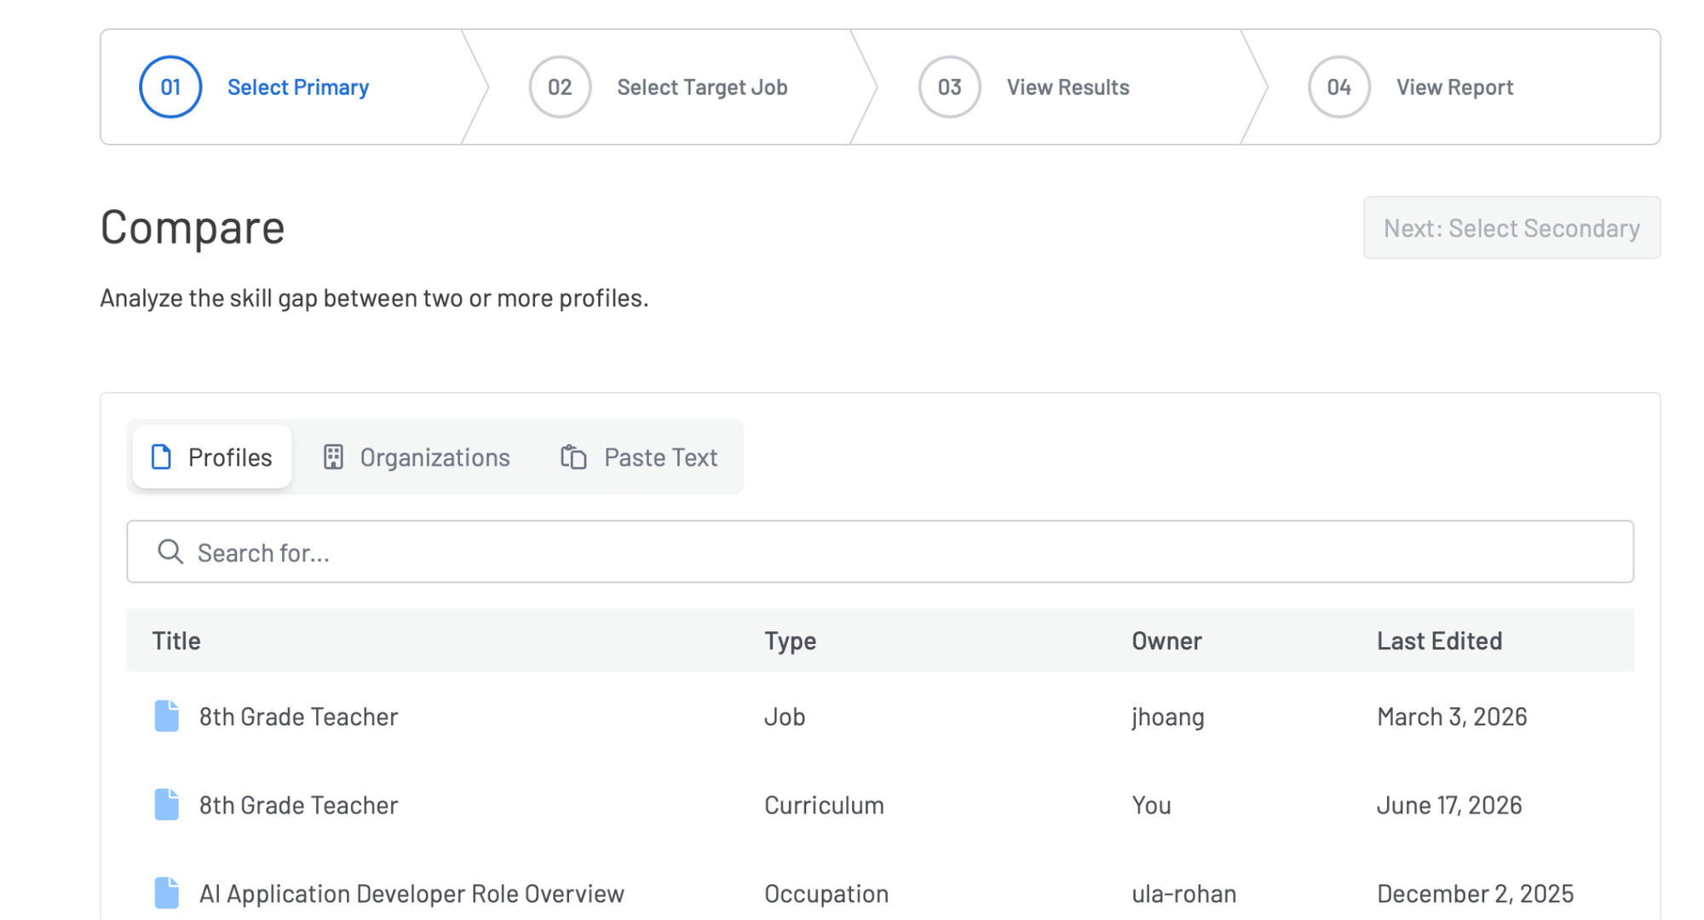Click owner You
The height and width of the screenshot is (920, 1704).
[1151, 805]
